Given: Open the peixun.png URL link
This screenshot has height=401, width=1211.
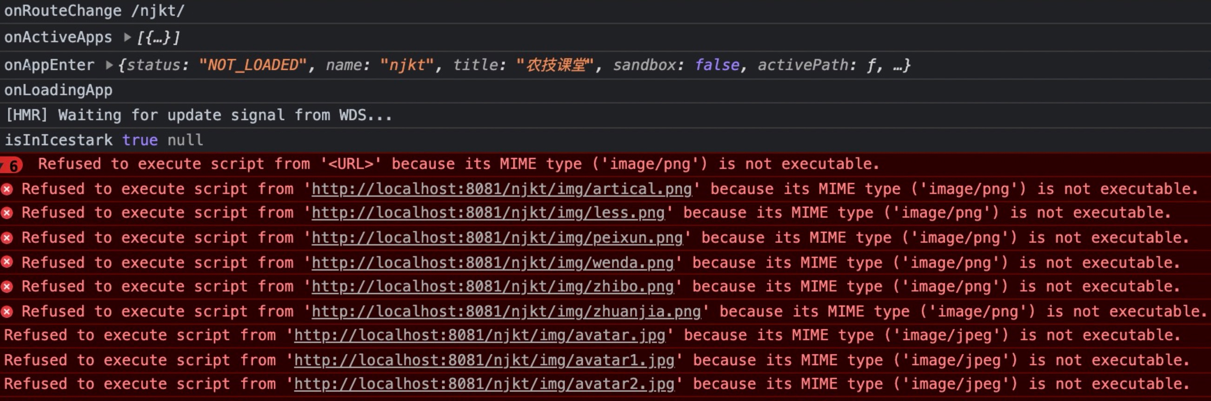Looking at the screenshot, I should pos(497,238).
